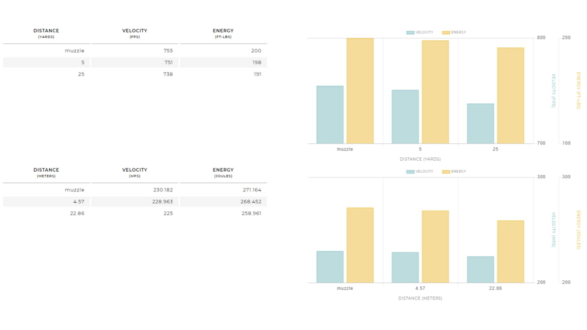587x330 pixels.
Task: Select the 5-yard row in the table
Action: [x=134, y=62]
